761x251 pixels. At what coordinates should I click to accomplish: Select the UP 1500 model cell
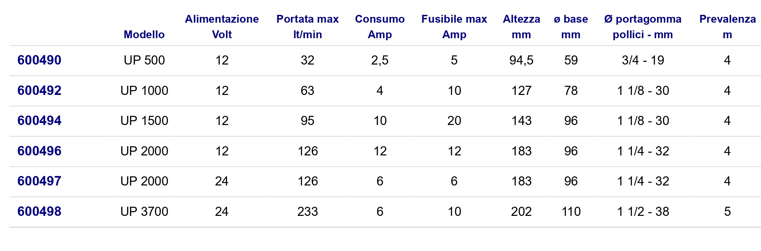pyautogui.click(x=144, y=121)
